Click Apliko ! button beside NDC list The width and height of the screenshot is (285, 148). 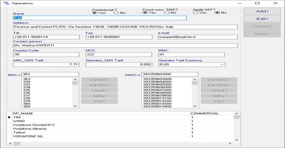(99, 96)
